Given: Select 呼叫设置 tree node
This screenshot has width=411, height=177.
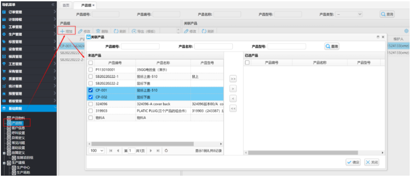Looking at the screenshot, I should pos(18,133).
